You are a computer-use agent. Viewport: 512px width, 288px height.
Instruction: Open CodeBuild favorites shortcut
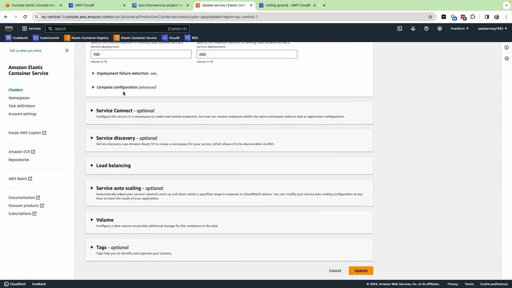tap(17, 38)
